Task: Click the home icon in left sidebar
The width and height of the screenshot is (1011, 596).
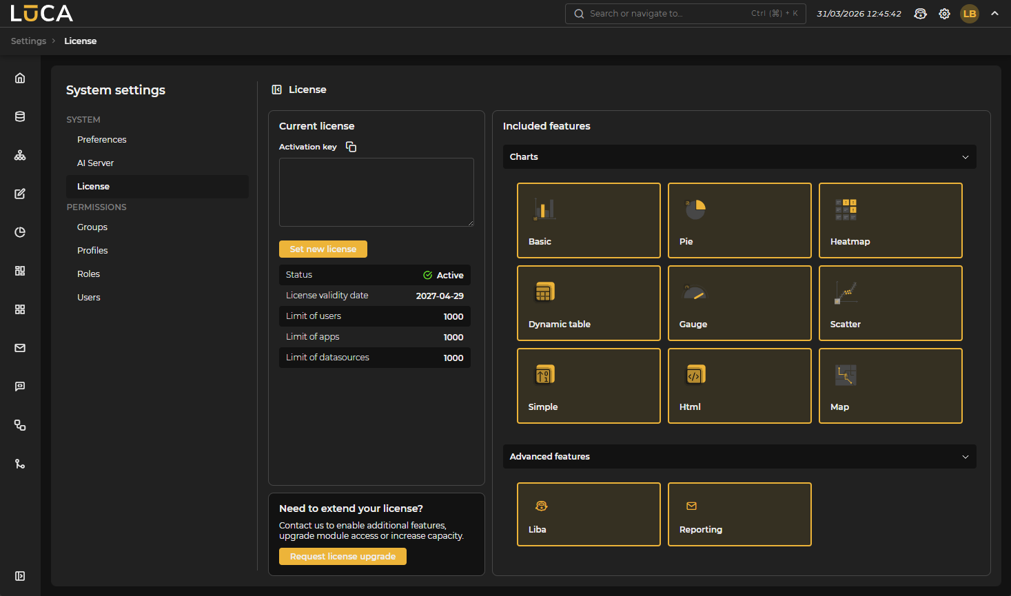Action: (x=20, y=78)
